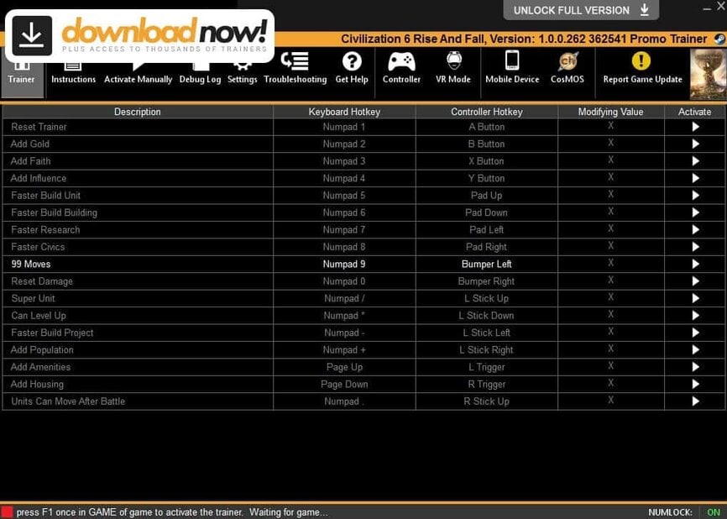
Task: Select the VR Mode headset icon
Action: coord(453,67)
